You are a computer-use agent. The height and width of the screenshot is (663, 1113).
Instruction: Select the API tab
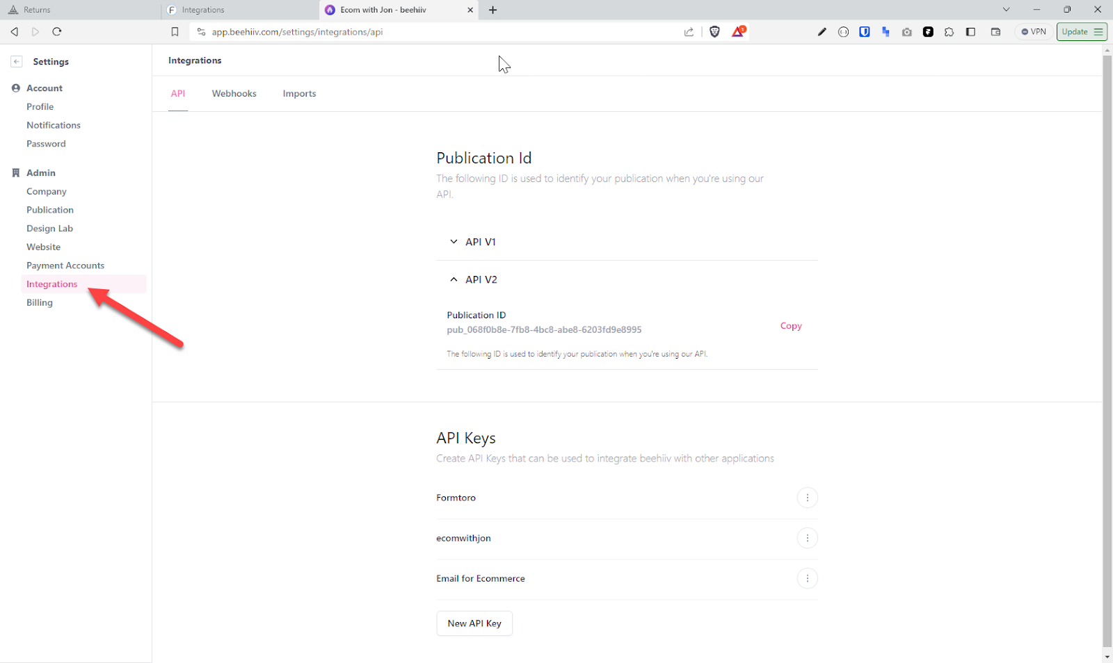coord(178,94)
